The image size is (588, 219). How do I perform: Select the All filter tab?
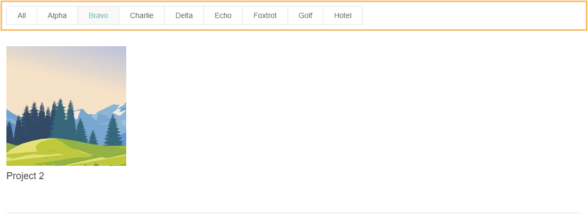(22, 15)
